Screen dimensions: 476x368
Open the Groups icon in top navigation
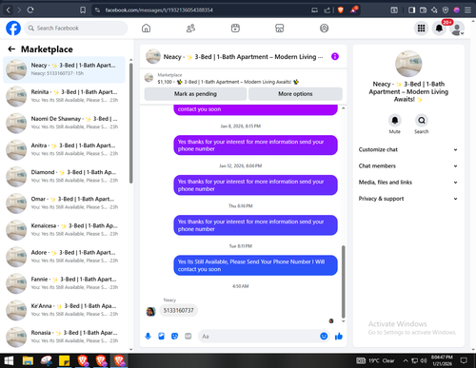324,29
